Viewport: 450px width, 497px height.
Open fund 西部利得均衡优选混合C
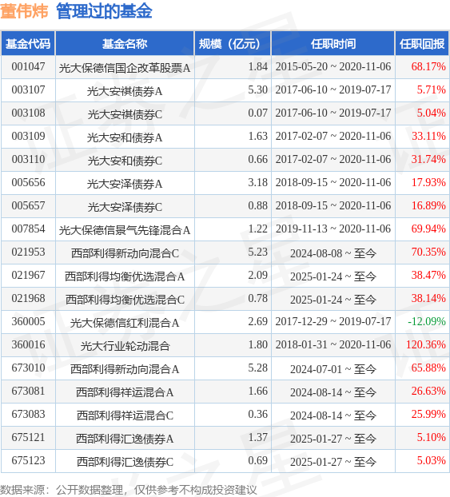125,299
